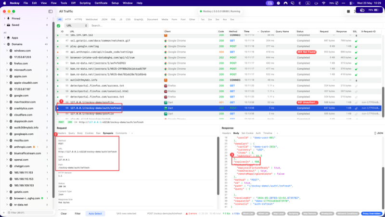Click the Rockxy 0.0.0.0:8888 Running status pill
This screenshot has height=217, width=385.
coord(220,11)
